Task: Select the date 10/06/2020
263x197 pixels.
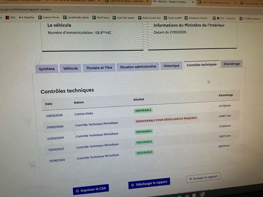Action: point(57,161)
